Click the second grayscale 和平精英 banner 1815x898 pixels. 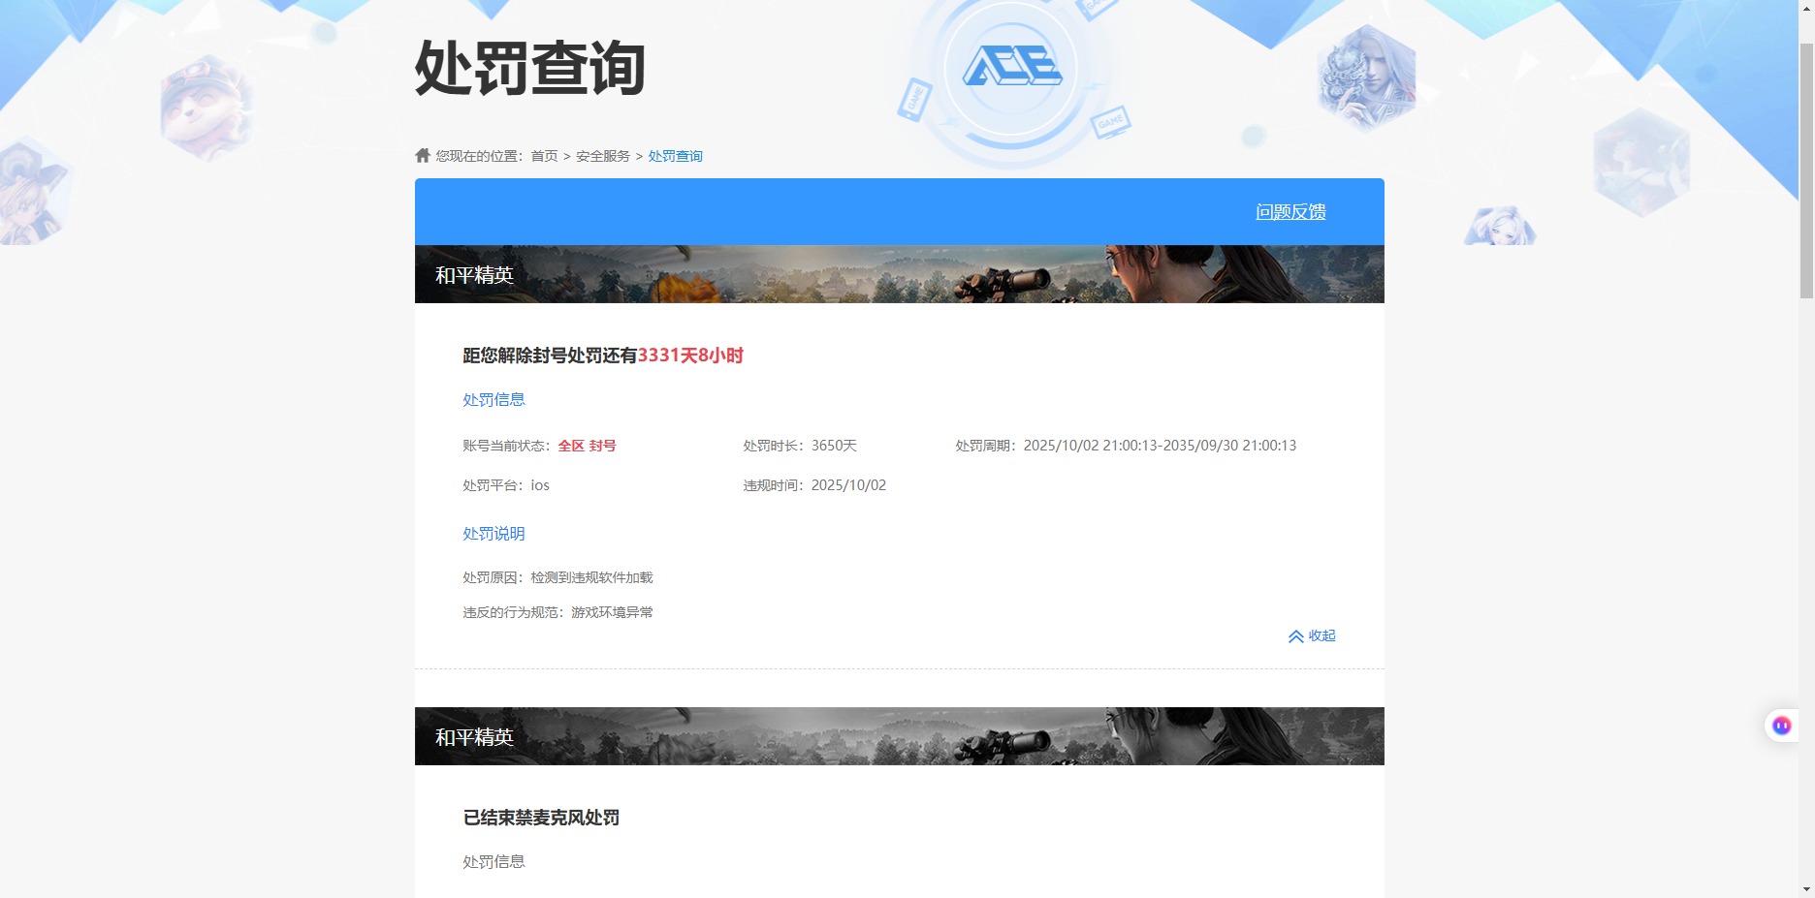[x=900, y=736]
